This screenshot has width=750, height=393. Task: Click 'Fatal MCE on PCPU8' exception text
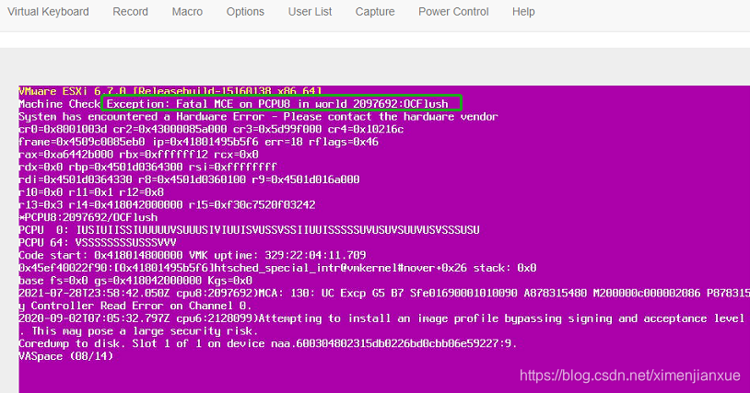click(x=233, y=104)
